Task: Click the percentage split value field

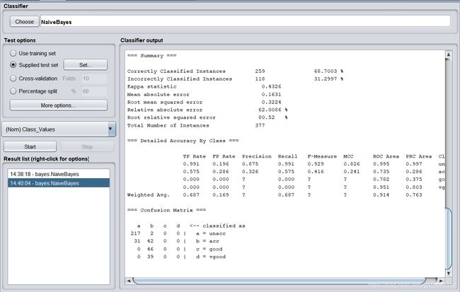Action: pos(94,91)
